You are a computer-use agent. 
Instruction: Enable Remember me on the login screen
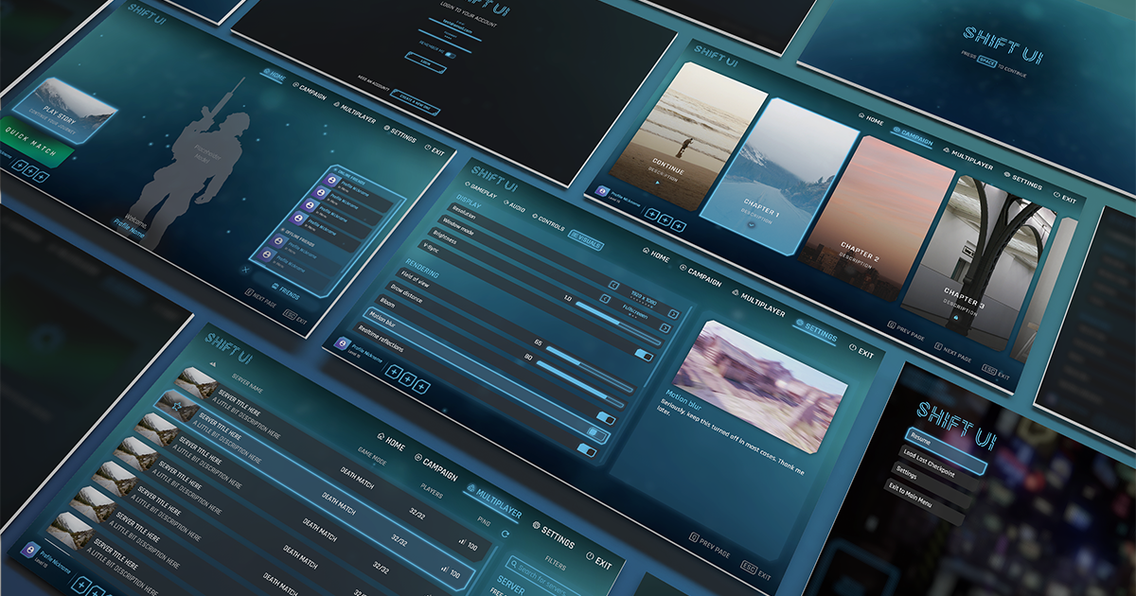[450, 55]
